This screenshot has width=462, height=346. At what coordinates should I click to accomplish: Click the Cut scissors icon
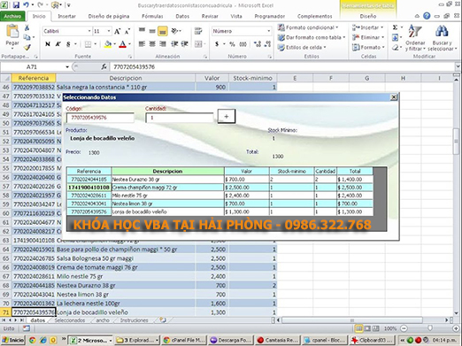click(x=27, y=28)
